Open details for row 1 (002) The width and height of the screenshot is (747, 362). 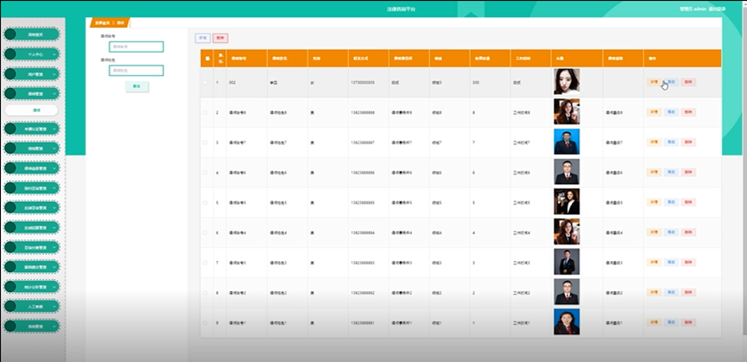654,82
